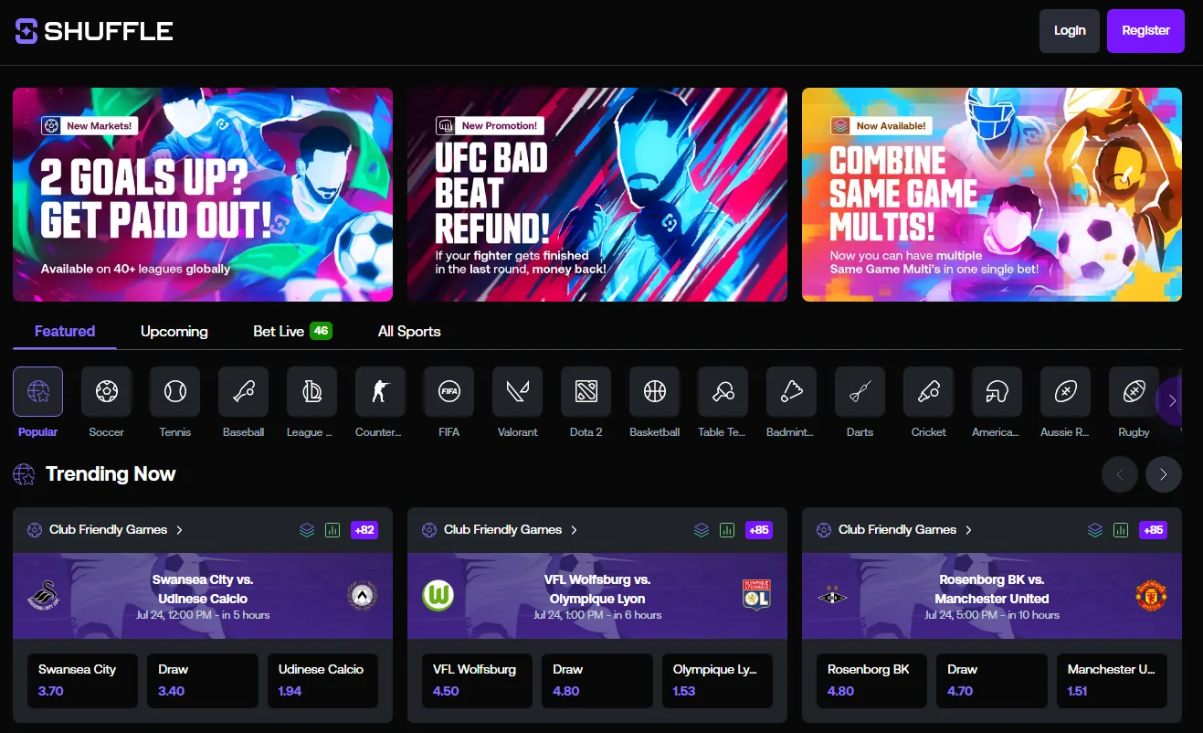Expand +85 markets on Rosenborg match
Viewport: 1203px width, 733px height.
tap(1154, 530)
